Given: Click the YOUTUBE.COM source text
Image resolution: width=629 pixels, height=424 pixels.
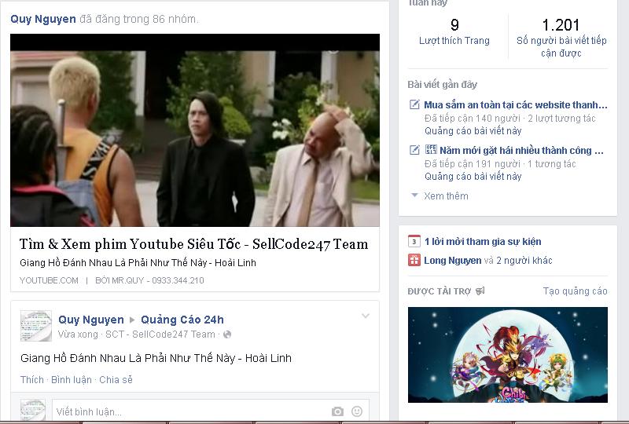Looking at the screenshot, I should point(49,280).
